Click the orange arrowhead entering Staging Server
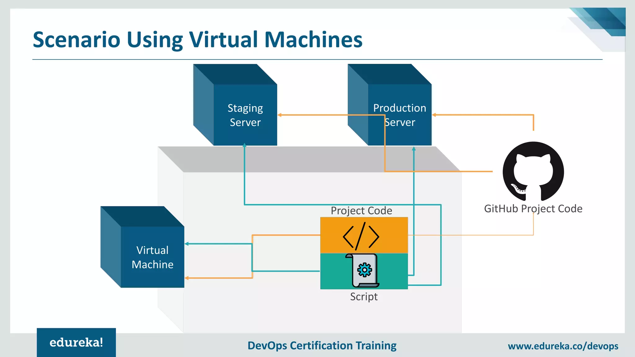 pos(280,115)
